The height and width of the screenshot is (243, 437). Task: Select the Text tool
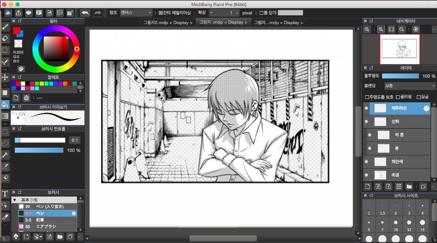(5, 194)
